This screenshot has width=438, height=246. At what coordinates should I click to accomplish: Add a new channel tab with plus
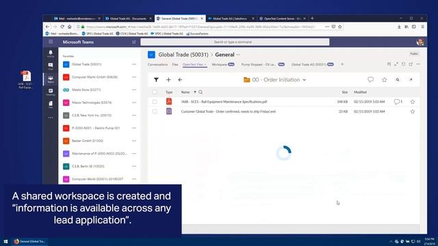coord(342,64)
